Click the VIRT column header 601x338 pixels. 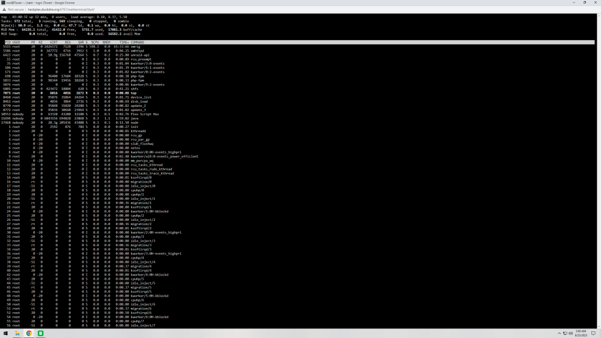(53, 43)
